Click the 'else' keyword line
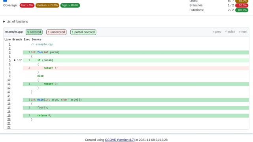The height and width of the screenshot is (142, 253). (40, 76)
